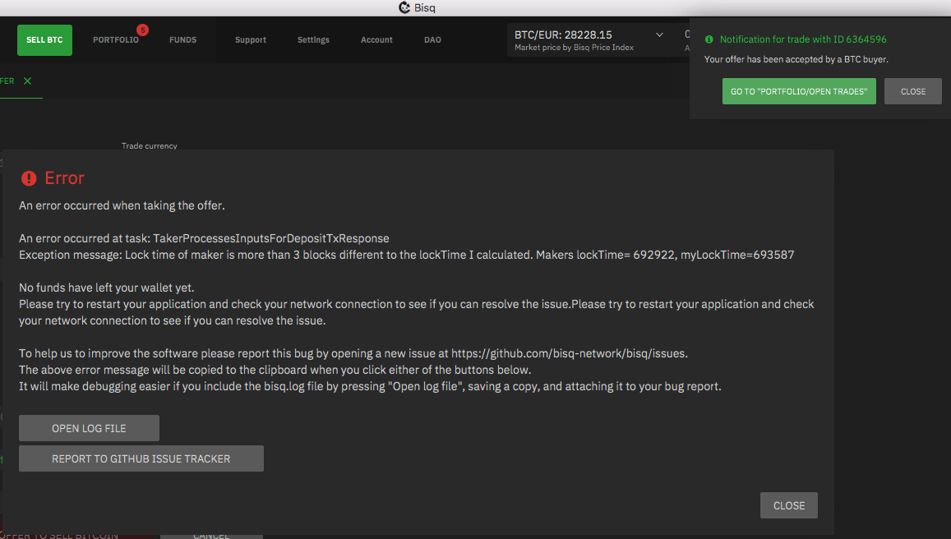This screenshot has width=951, height=539.
Task: Click the Bisq logo in title bar
Action: (404, 7)
